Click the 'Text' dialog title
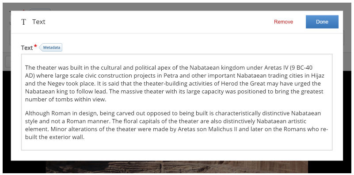This screenshot has width=354, height=175. 38,22
